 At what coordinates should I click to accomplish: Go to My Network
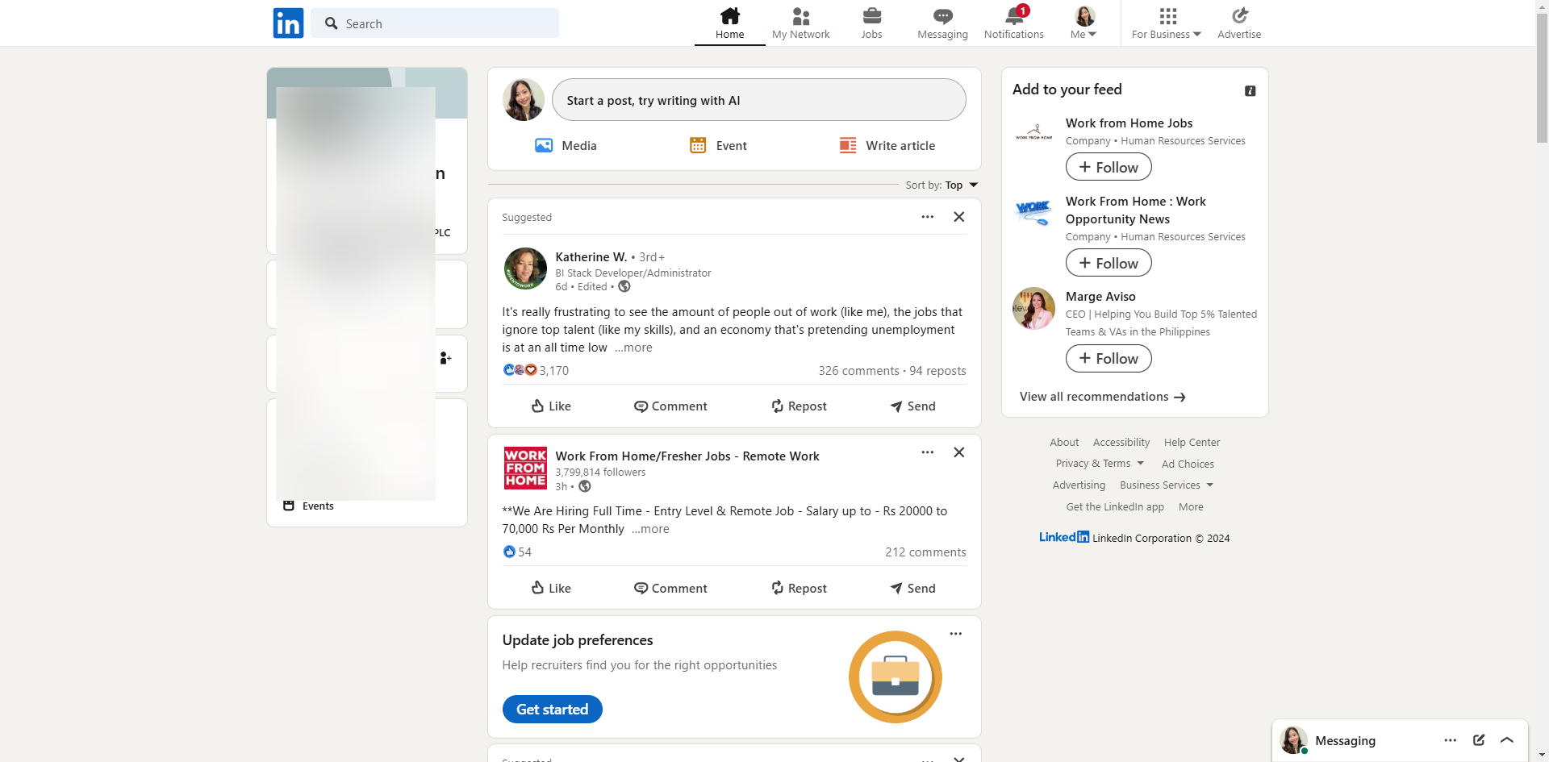coord(800,23)
